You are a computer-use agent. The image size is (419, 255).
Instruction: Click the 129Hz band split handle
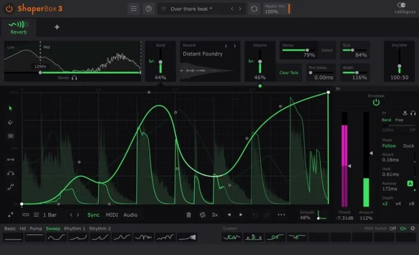coord(40,72)
